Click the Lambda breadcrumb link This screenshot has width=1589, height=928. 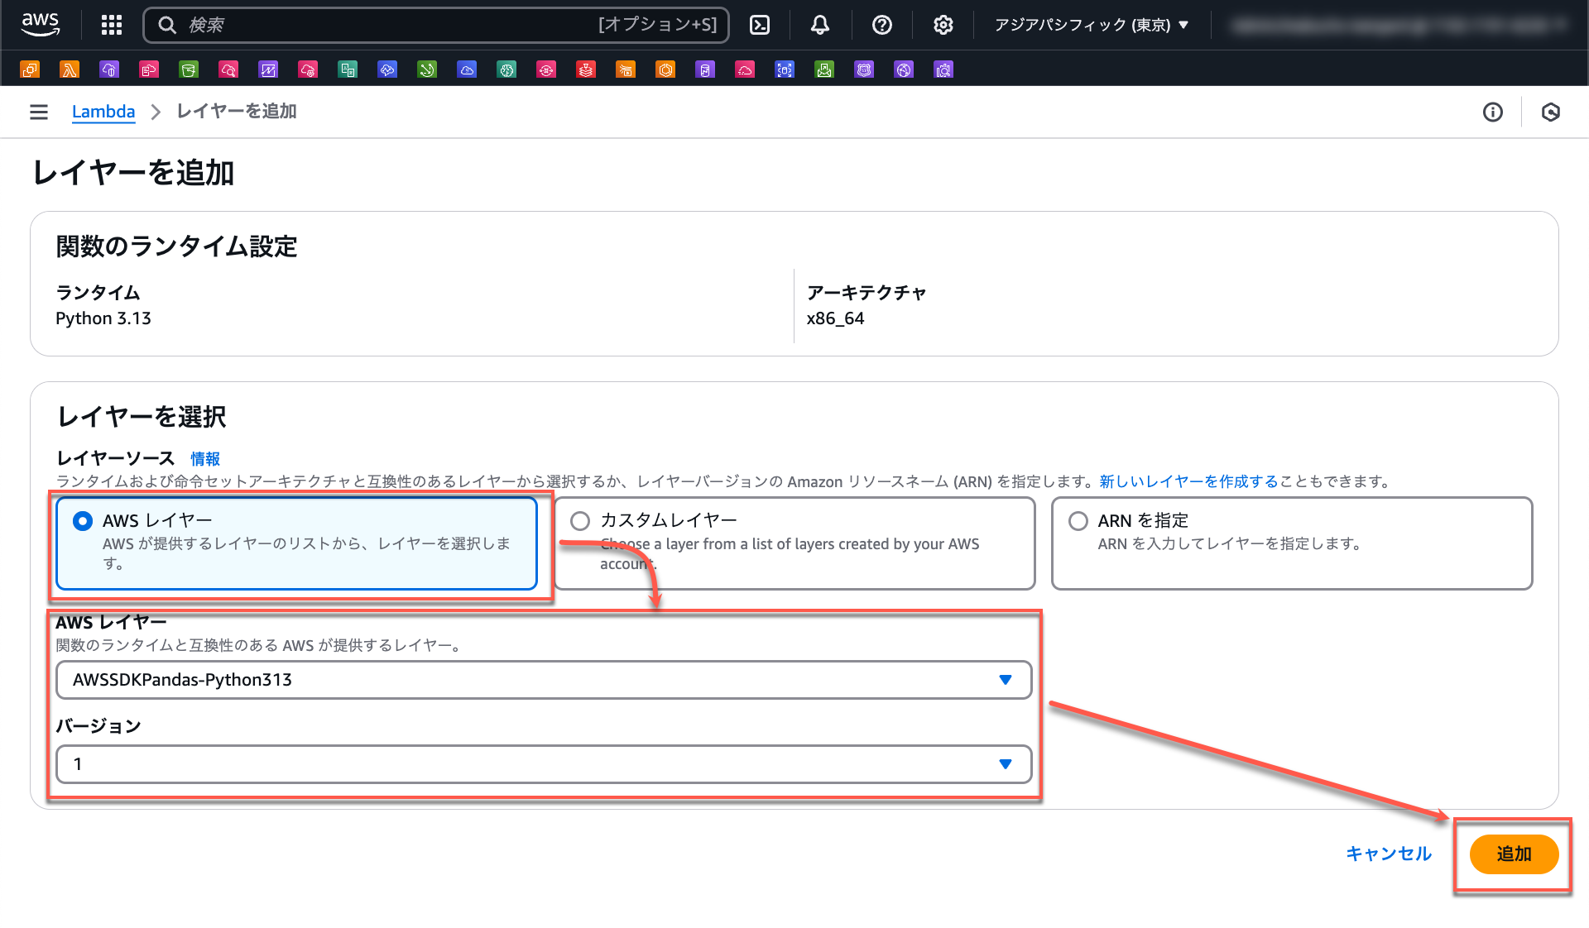point(103,112)
